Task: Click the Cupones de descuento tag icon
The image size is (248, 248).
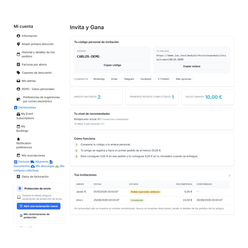Action: click(18, 73)
